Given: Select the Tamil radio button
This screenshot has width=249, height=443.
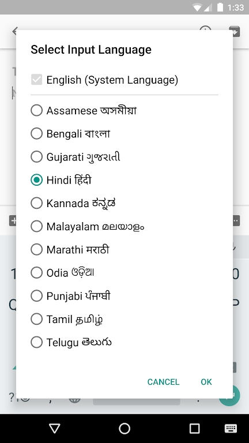Looking at the screenshot, I should (37, 319).
